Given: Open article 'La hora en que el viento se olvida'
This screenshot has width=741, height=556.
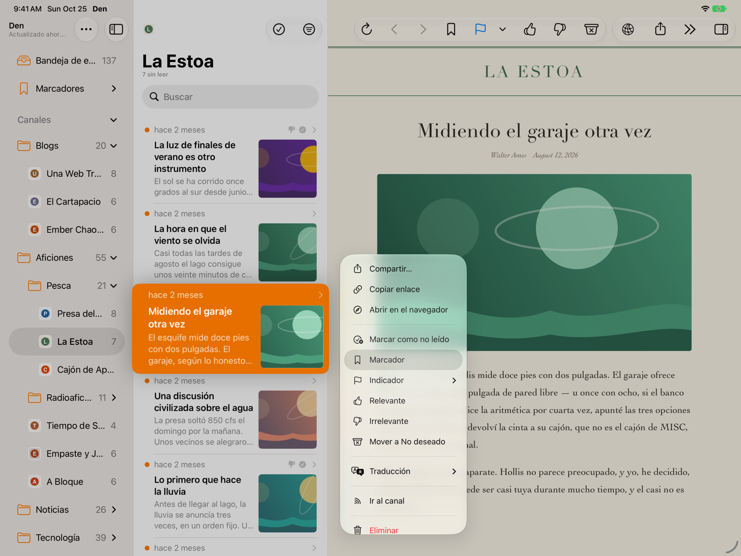Looking at the screenshot, I should coord(230,245).
